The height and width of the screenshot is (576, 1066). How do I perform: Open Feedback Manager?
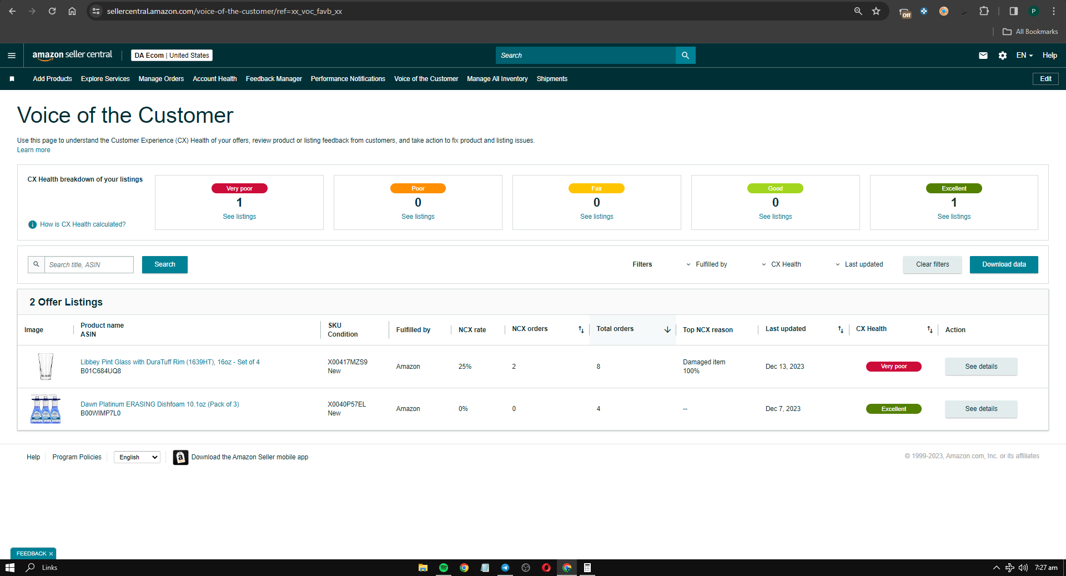[274, 79]
